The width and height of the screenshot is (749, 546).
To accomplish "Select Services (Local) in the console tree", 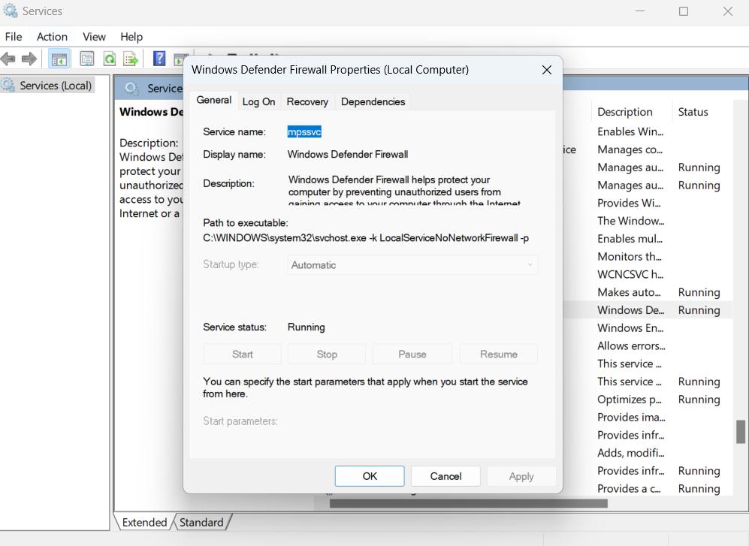I will tap(56, 86).
